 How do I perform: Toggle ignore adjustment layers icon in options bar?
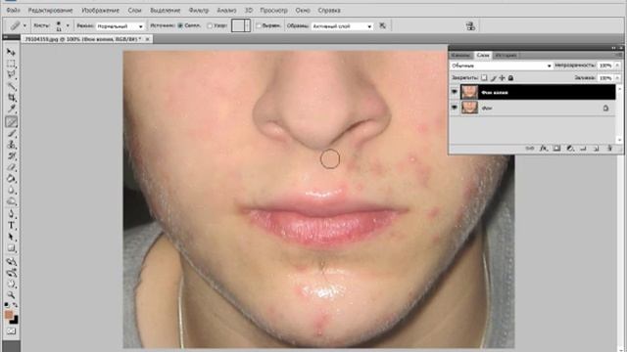click(x=383, y=26)
